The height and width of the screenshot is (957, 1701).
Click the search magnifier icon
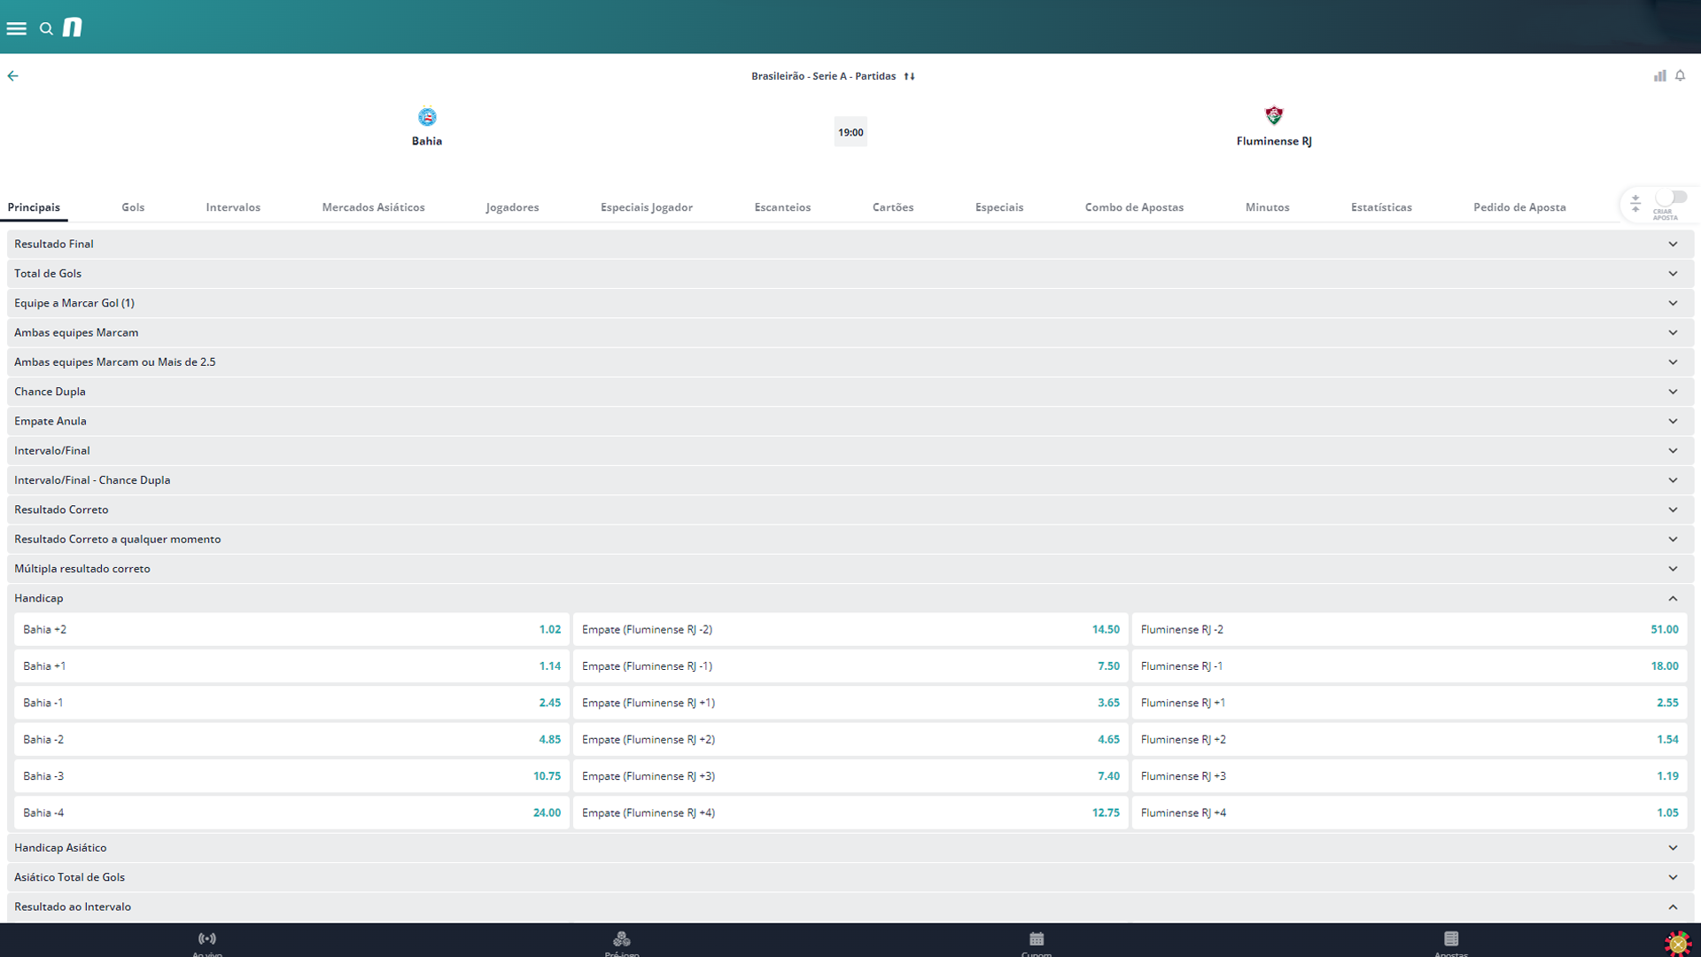(x=46, y=29)
